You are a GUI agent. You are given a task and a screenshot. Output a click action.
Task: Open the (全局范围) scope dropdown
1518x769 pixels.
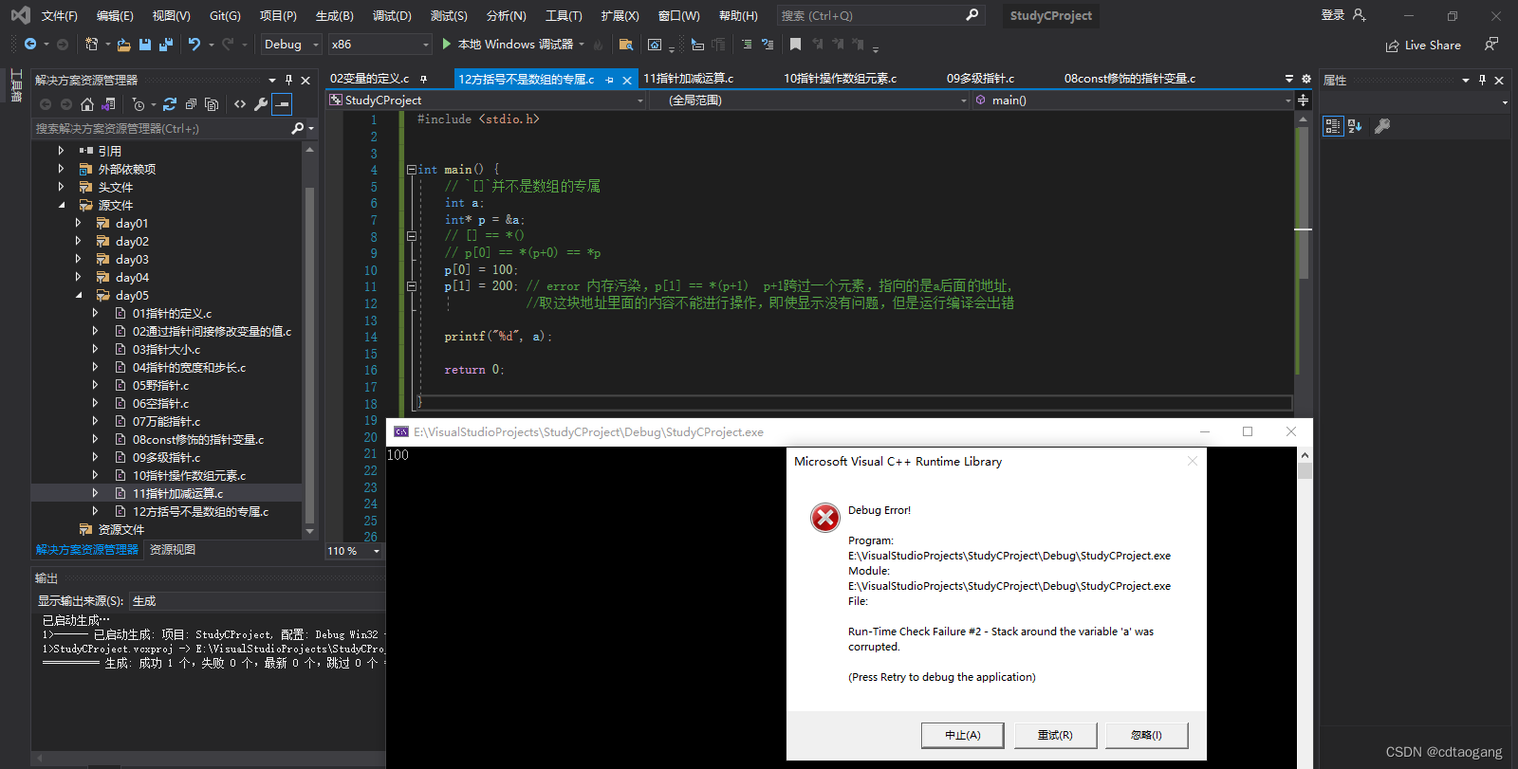809,101
